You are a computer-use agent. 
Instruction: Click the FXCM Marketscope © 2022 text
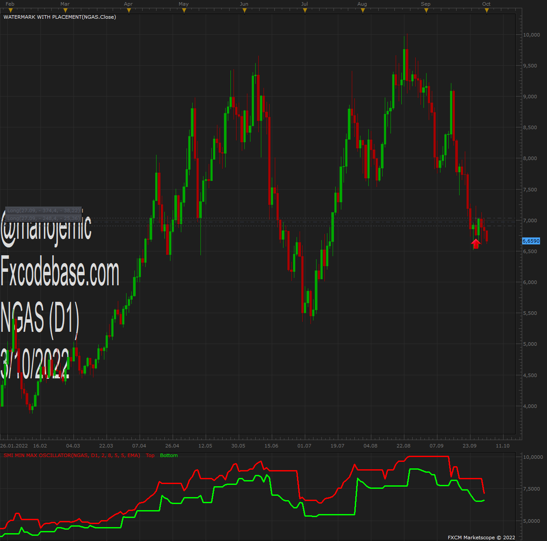[481, 538]
